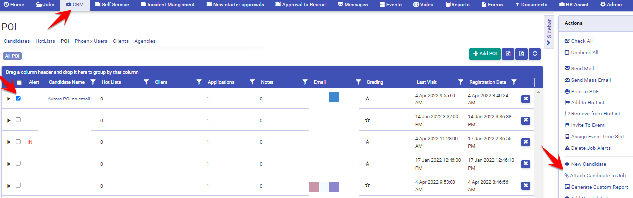The width and height of the screenshot is (633, 198).
Task: Check row registered 4 Apr 8:46:56 AM
Action: 18,185
